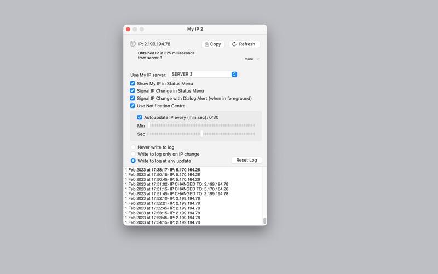This screenshot has height=274, width=438.
Task: Select Write to log only on IP change
Action: click(x=133, y=154)
